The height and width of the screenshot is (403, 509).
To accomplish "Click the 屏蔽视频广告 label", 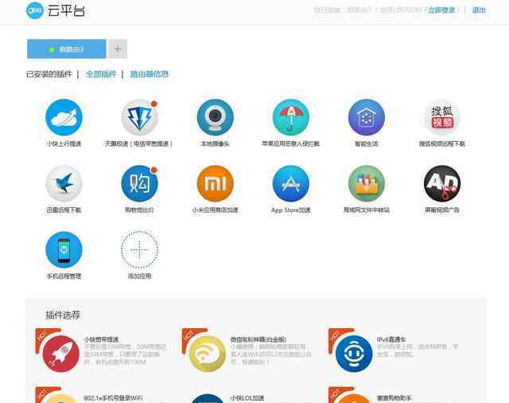I will tap(442, 210).
